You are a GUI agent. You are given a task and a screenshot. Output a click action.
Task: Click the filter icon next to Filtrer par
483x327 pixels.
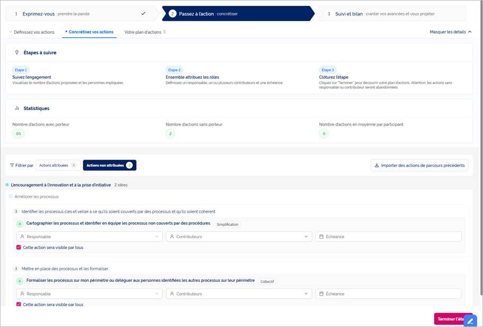[x=12, y=165]
